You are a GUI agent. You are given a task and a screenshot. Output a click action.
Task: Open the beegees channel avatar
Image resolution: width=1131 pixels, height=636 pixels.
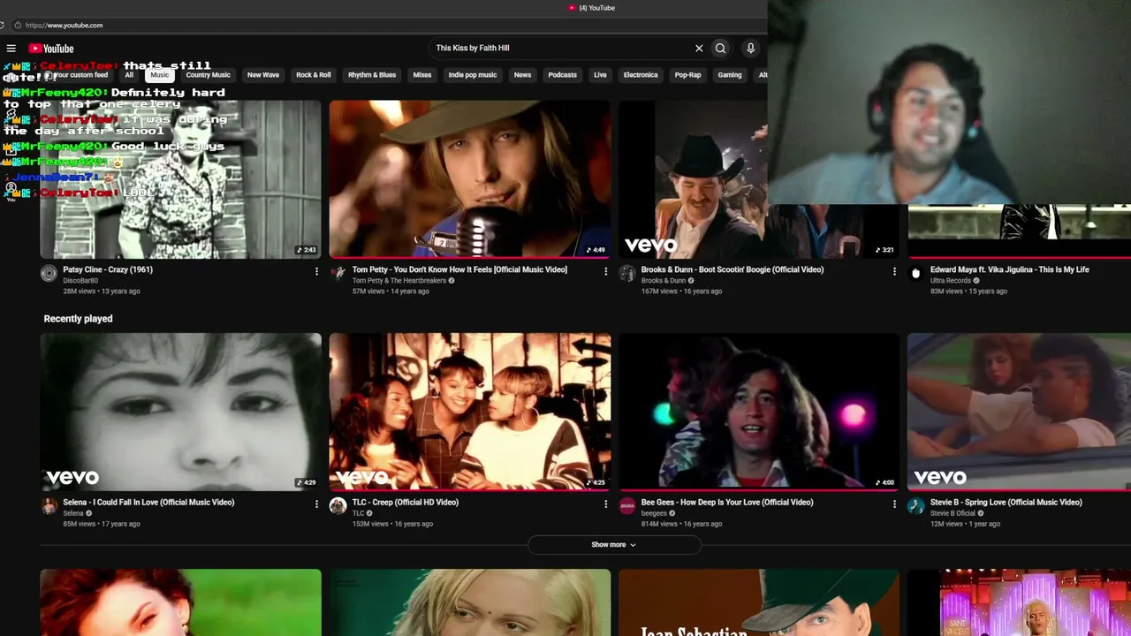626,506
